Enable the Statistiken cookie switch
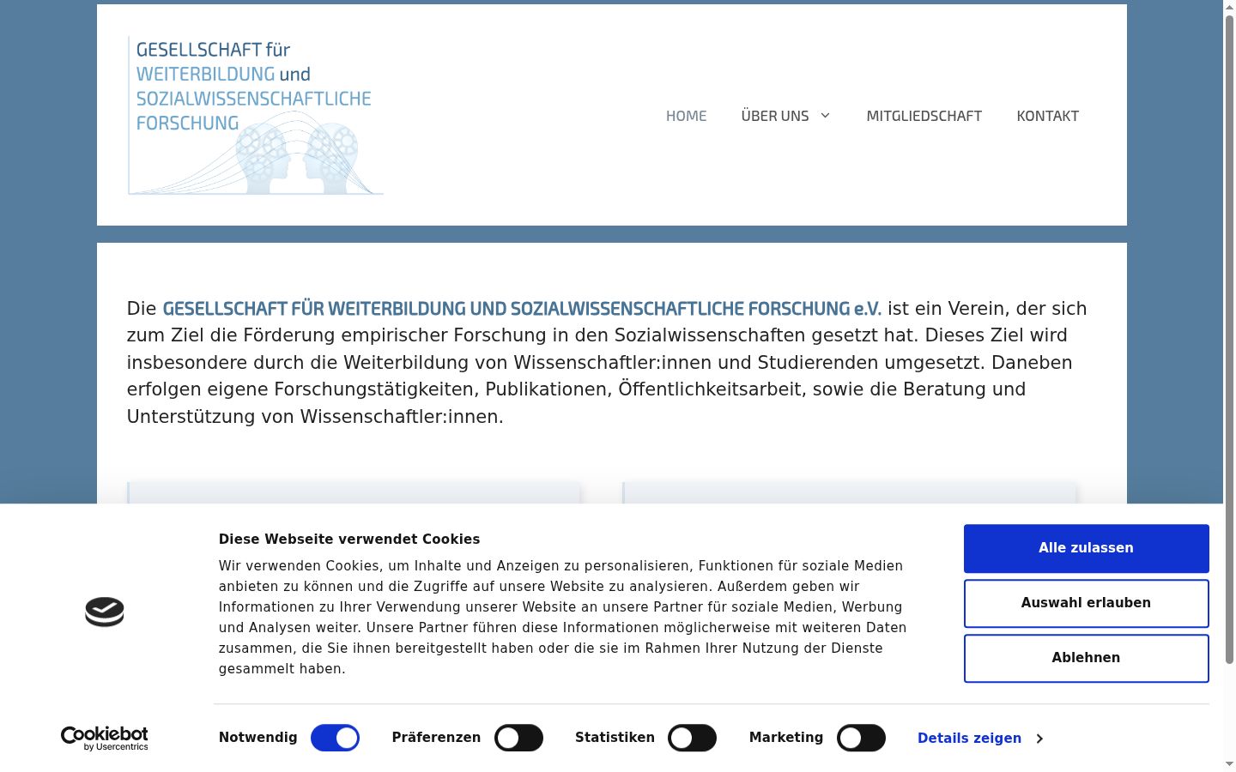The image size is (1236, 772). 692,738
